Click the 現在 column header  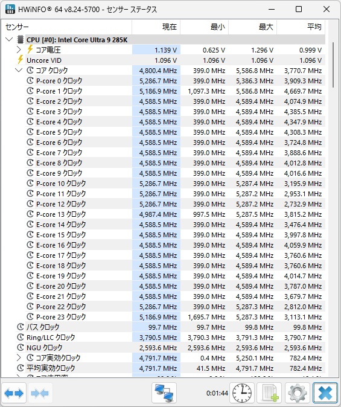pos(156,27)
